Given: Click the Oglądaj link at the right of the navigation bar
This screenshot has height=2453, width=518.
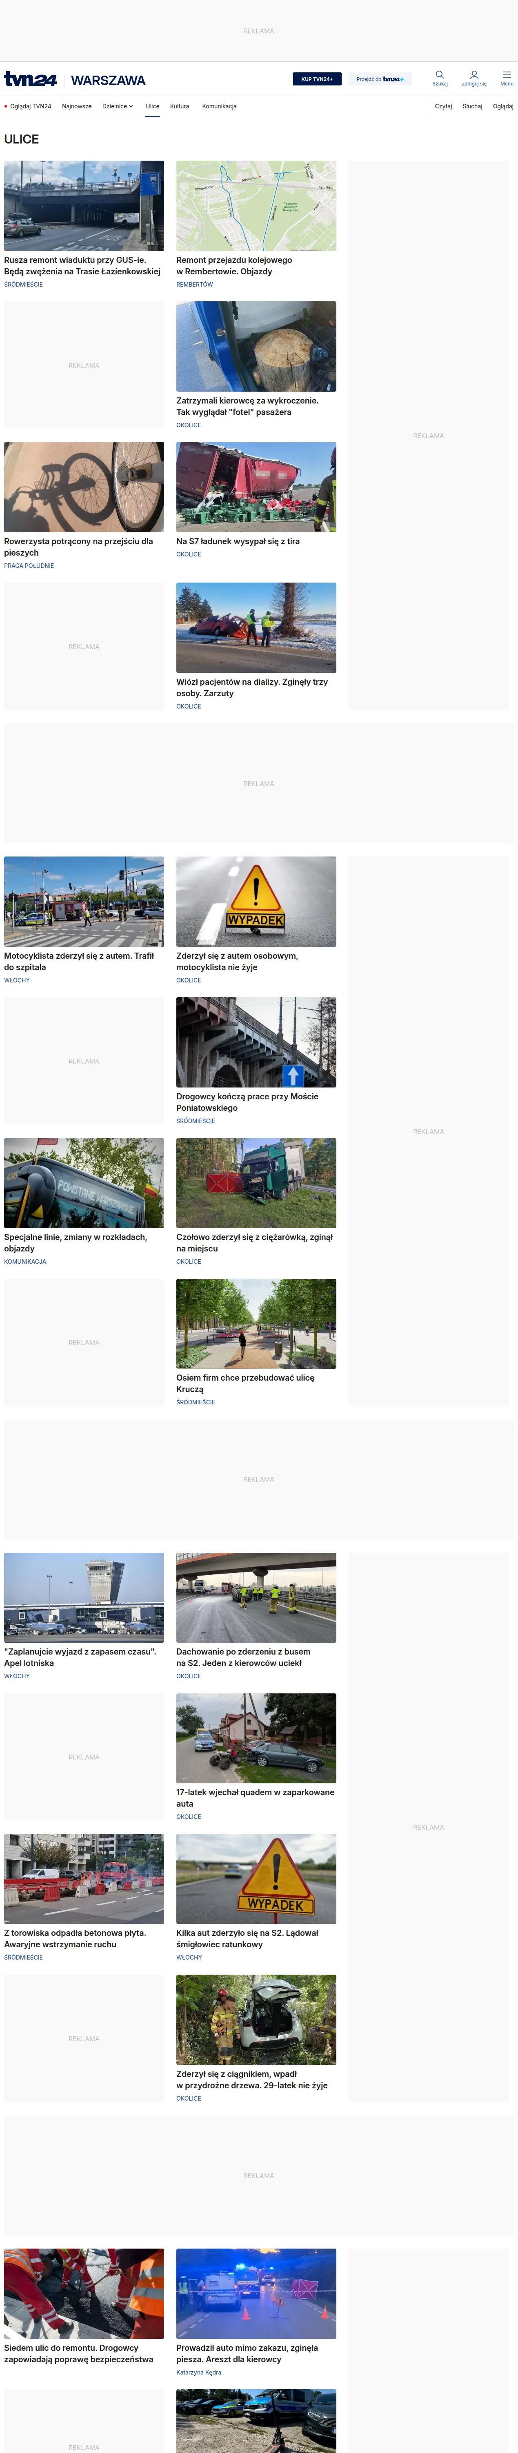Looking at the screenshot, I should [503, 107].
